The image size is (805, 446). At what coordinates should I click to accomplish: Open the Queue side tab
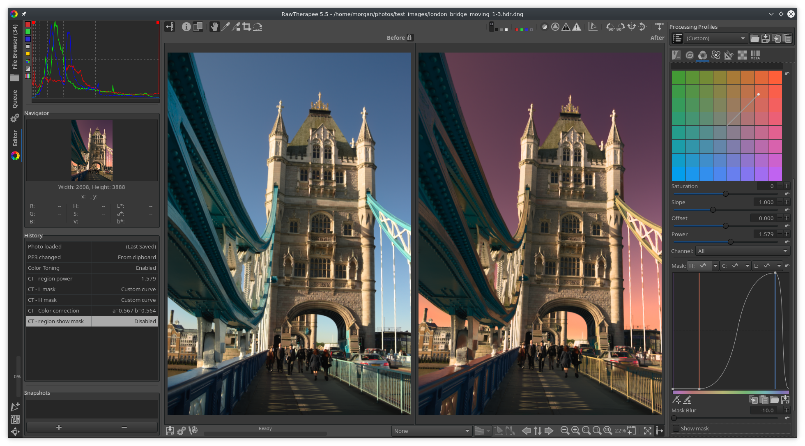click(x=15, y=99)
